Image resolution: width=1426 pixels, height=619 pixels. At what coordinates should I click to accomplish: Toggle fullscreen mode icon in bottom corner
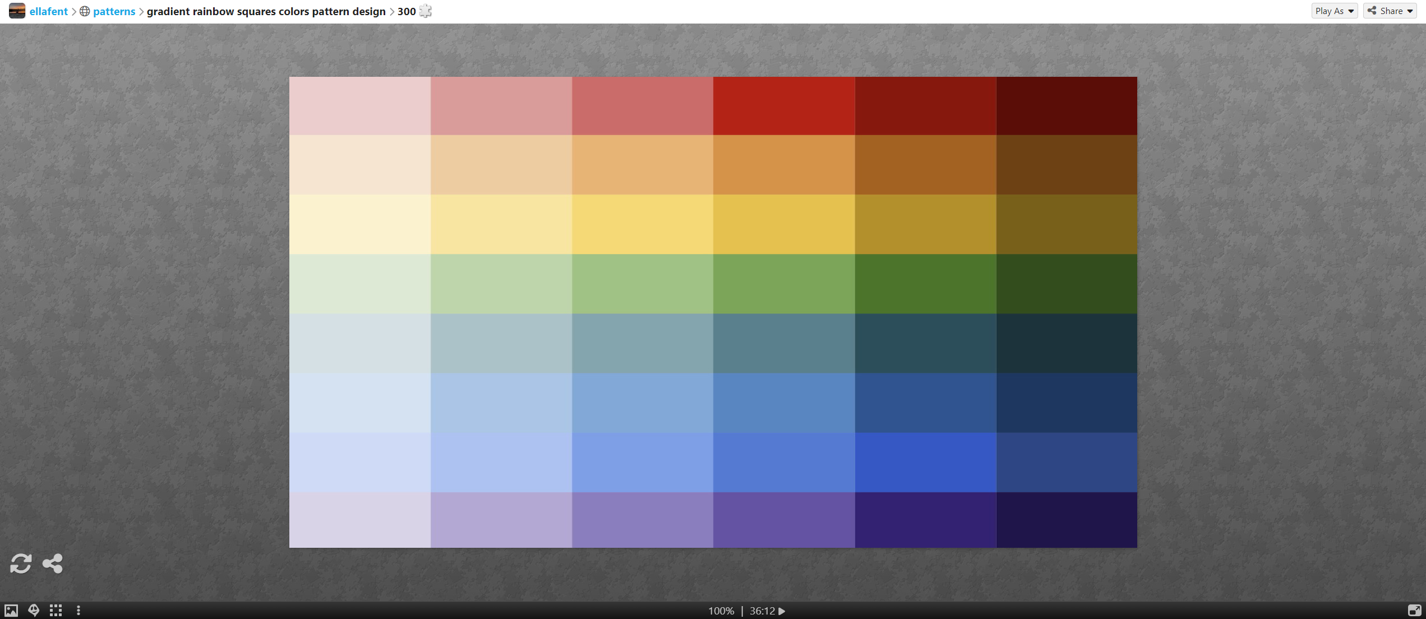[x=1414, y=610]
